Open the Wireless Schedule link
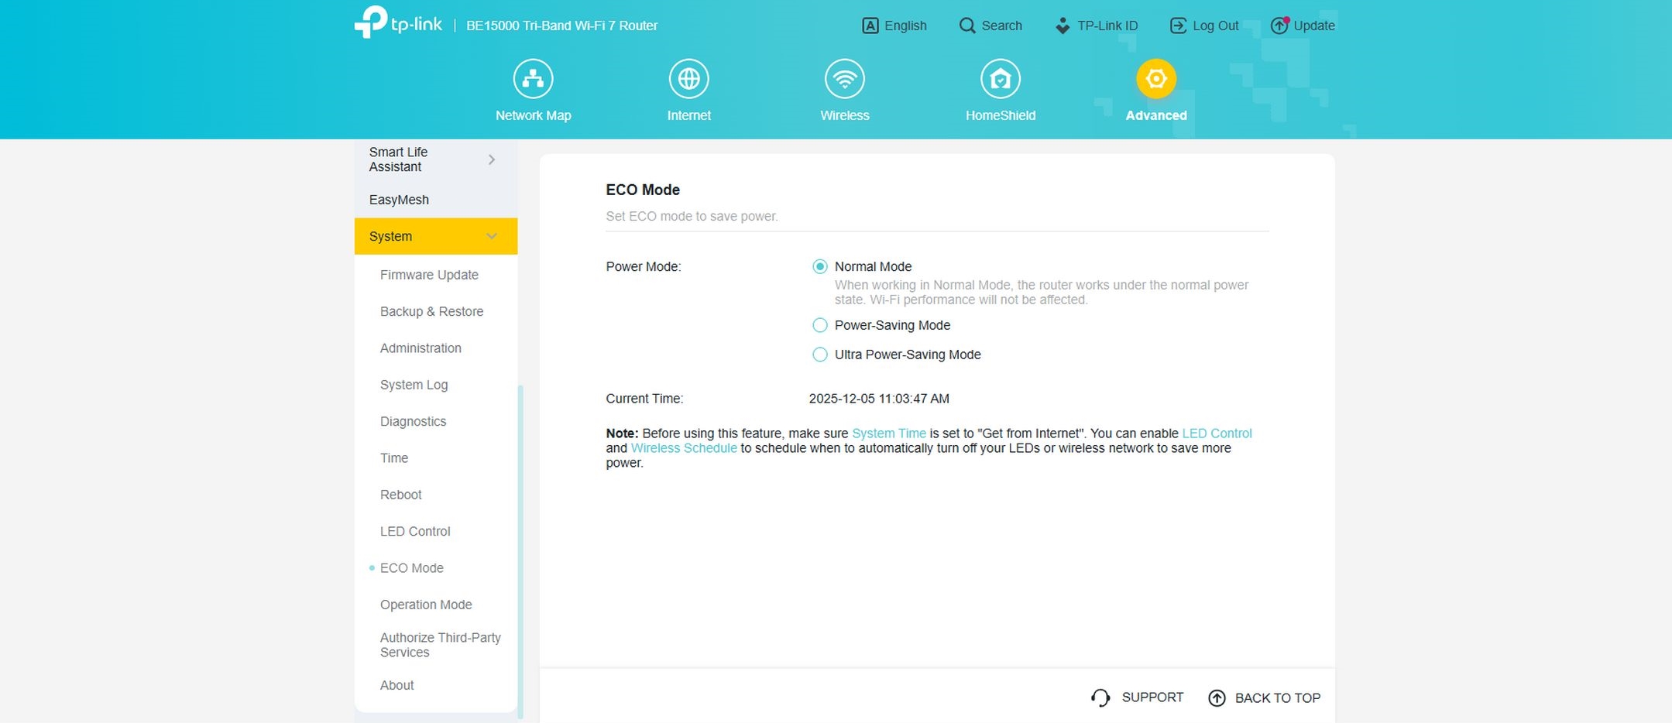 point(684,448)
